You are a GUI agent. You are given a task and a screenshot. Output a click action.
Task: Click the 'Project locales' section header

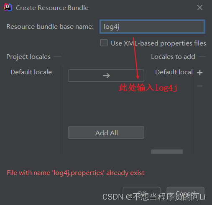[x=28, y=57]
